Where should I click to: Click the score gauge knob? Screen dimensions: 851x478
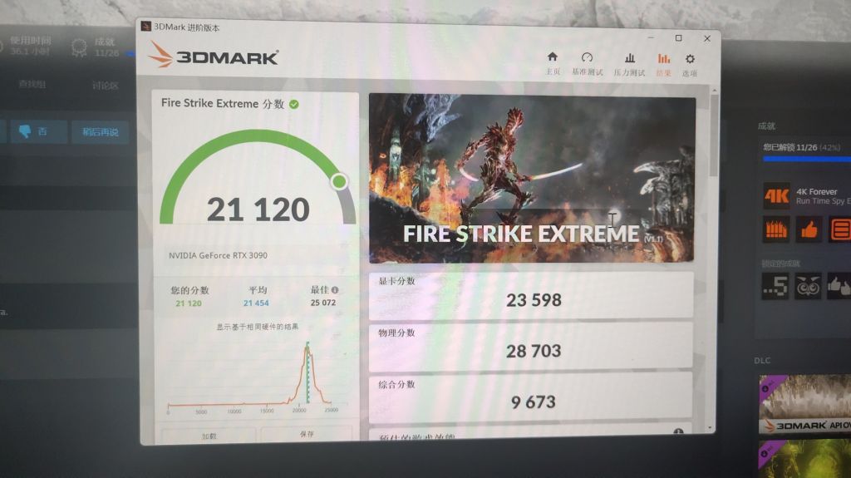pyautogui.click(x=340, y=181)
